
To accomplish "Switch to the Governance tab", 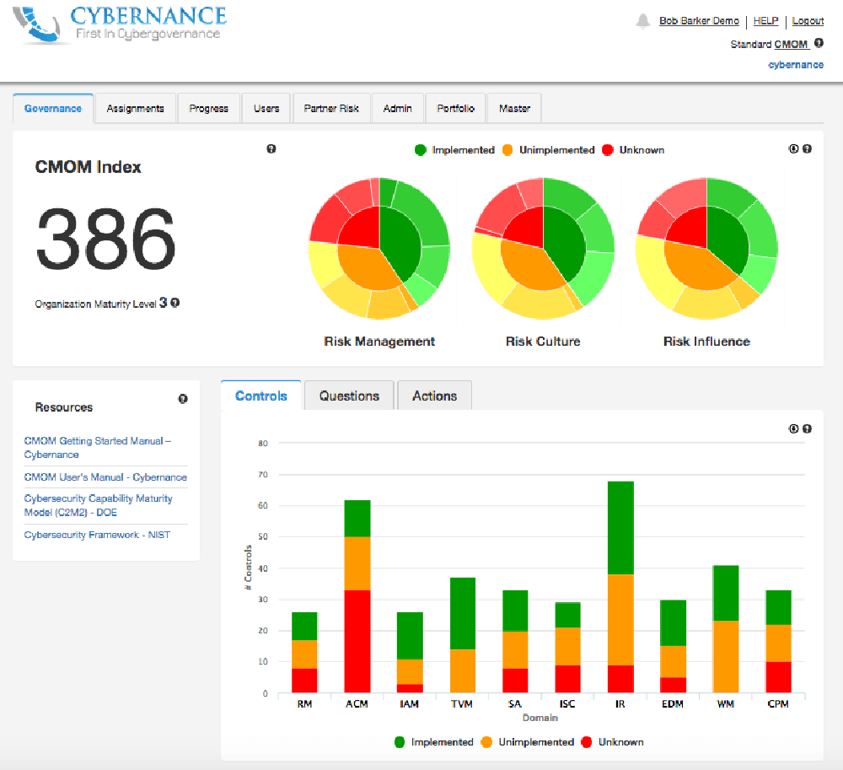I will 52,109.
